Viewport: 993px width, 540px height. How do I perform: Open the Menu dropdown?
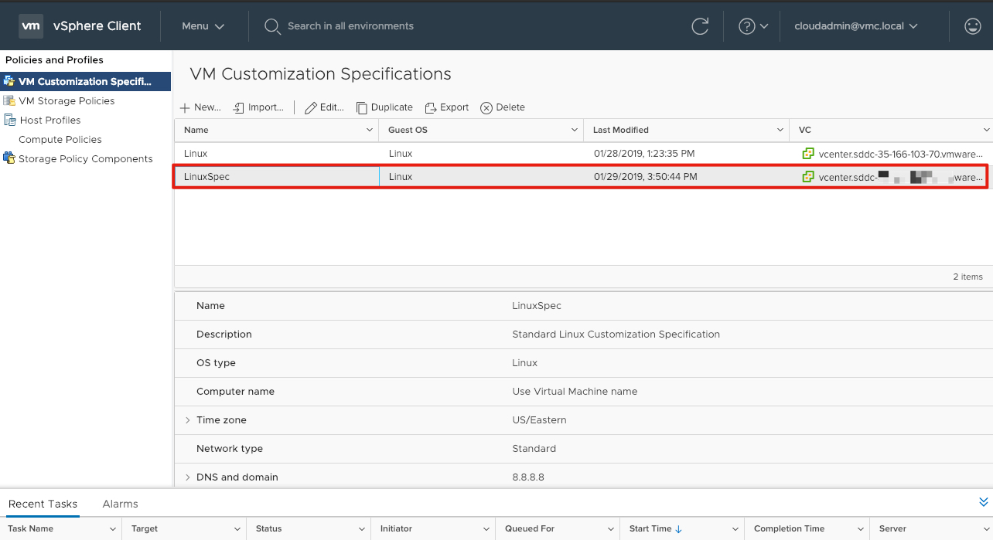[x=203, y=26]
